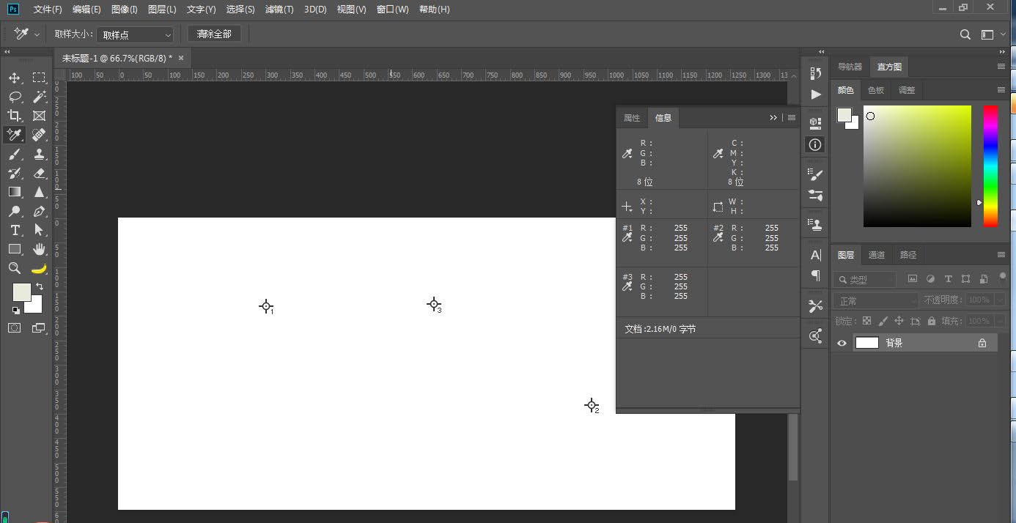
Task: Toggle lock image pixels brush icon
Action: click(x=883, y=321)
